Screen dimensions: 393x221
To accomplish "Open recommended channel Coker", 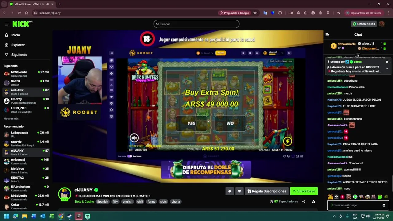I will coord(26,206).
